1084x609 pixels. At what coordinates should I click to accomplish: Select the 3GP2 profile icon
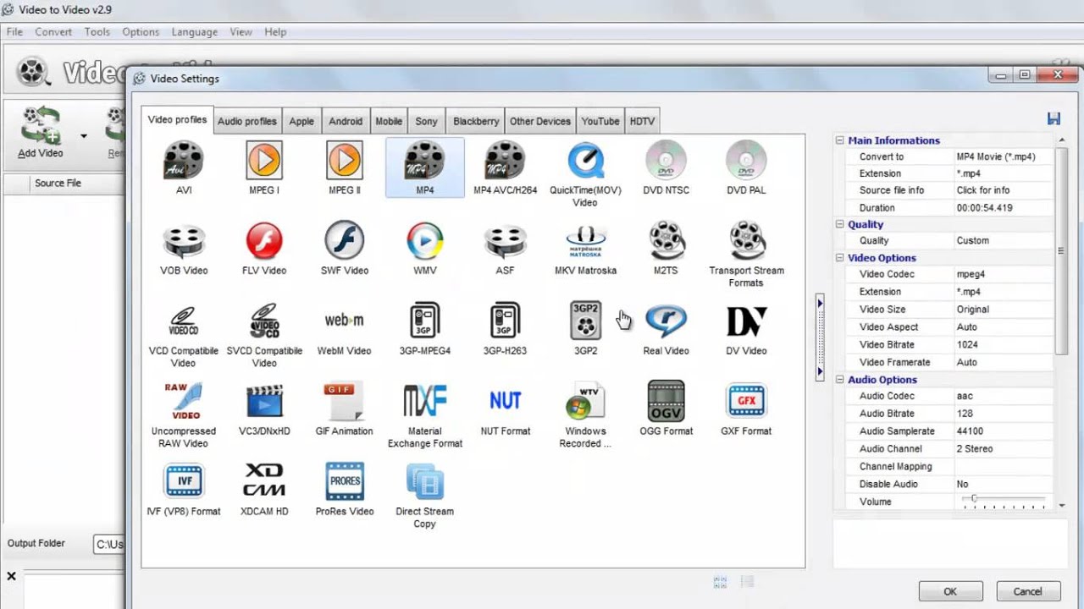(585, 328)
